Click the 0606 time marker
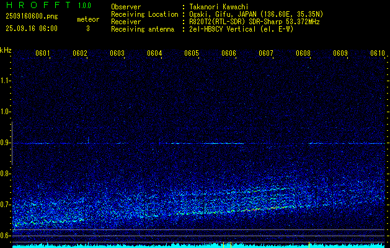 tap(229, 53)
